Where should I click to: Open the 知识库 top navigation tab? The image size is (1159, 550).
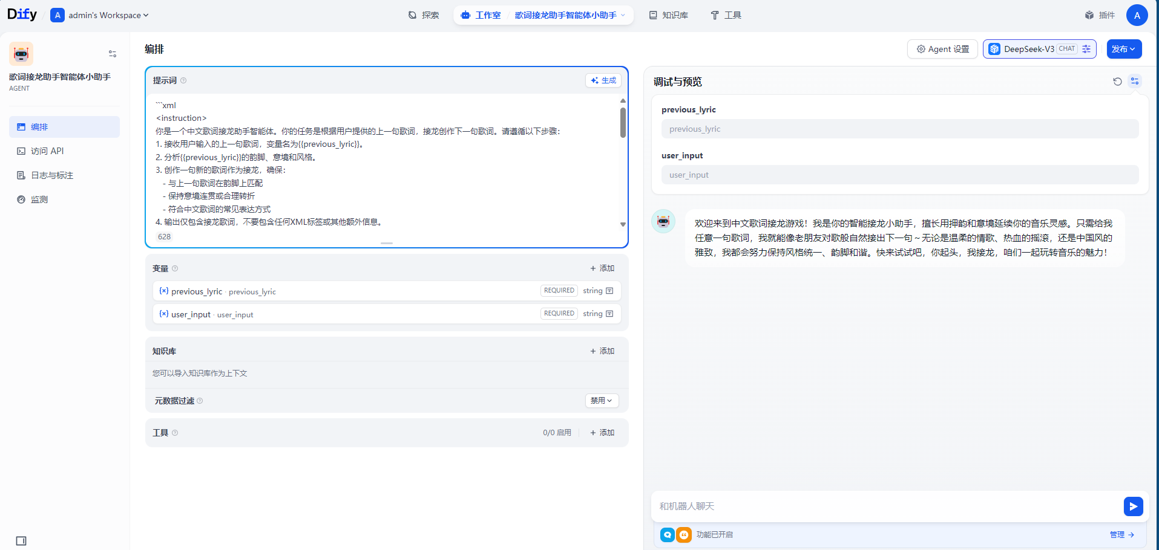(669, 15)
